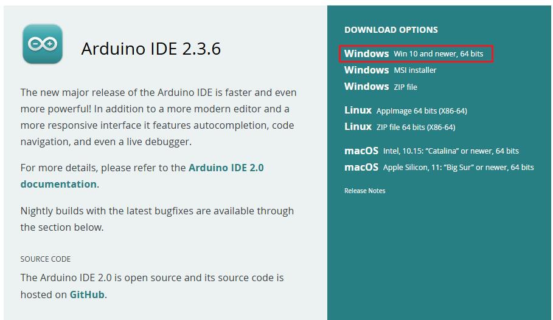This screenshot has height=320, width=553.
Task: Click the DOWNLOAD OPTIONS heading
Action: (x=391, y=30)
